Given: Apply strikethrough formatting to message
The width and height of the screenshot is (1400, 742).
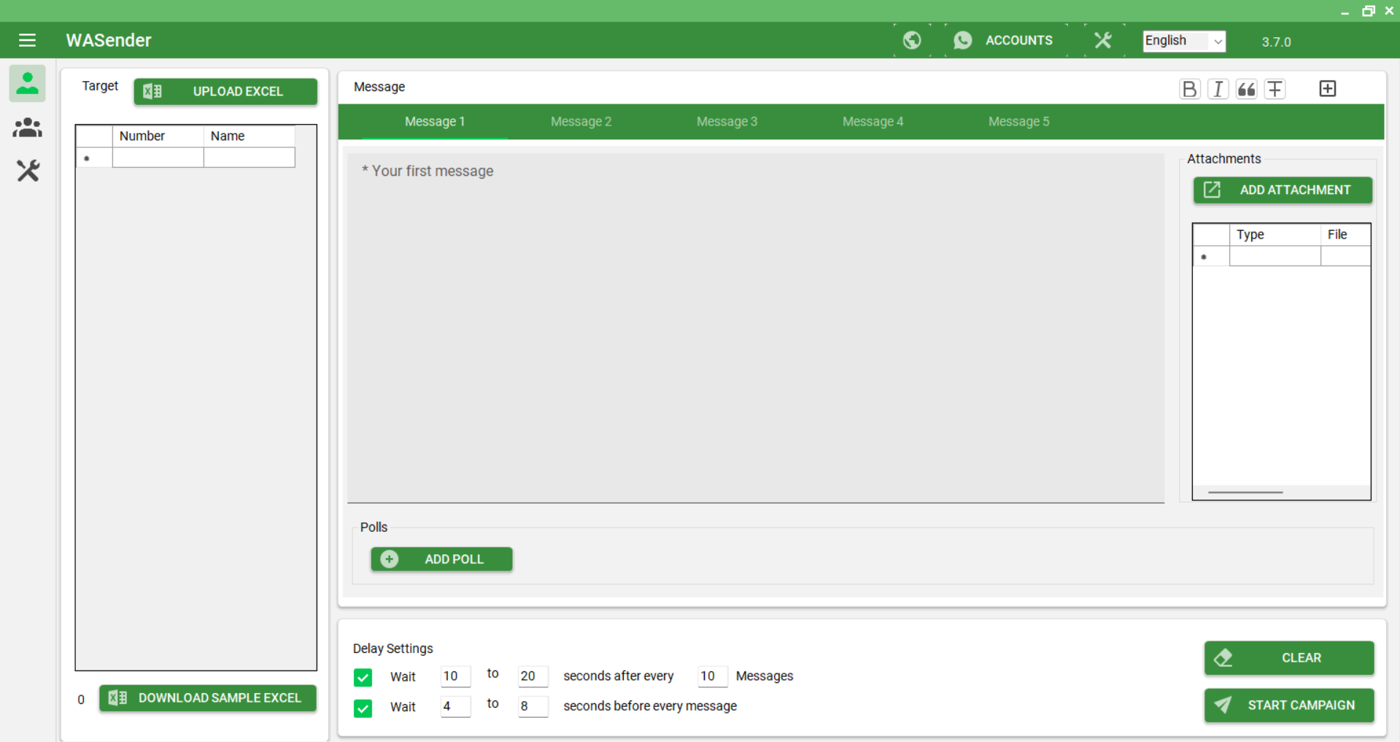Looking at the screenshot, I should [1275, 89].
